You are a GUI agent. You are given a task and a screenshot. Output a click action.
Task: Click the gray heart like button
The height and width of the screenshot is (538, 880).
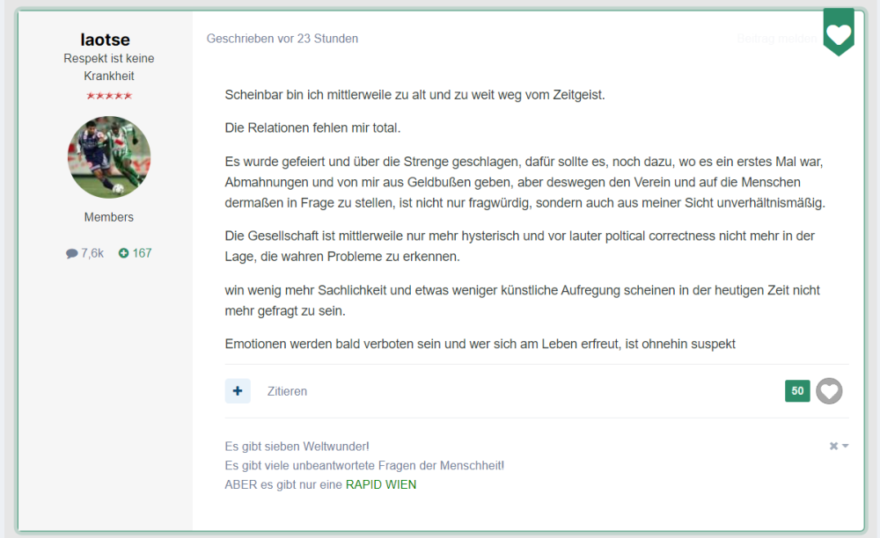pyautogui.click(x=829, y=391)
